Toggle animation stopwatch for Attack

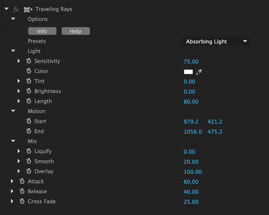[x=22, y=181]
